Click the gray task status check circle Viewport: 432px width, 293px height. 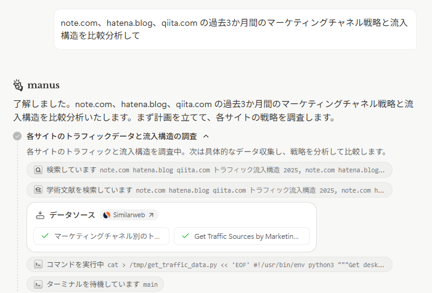(x=17, y=136)
